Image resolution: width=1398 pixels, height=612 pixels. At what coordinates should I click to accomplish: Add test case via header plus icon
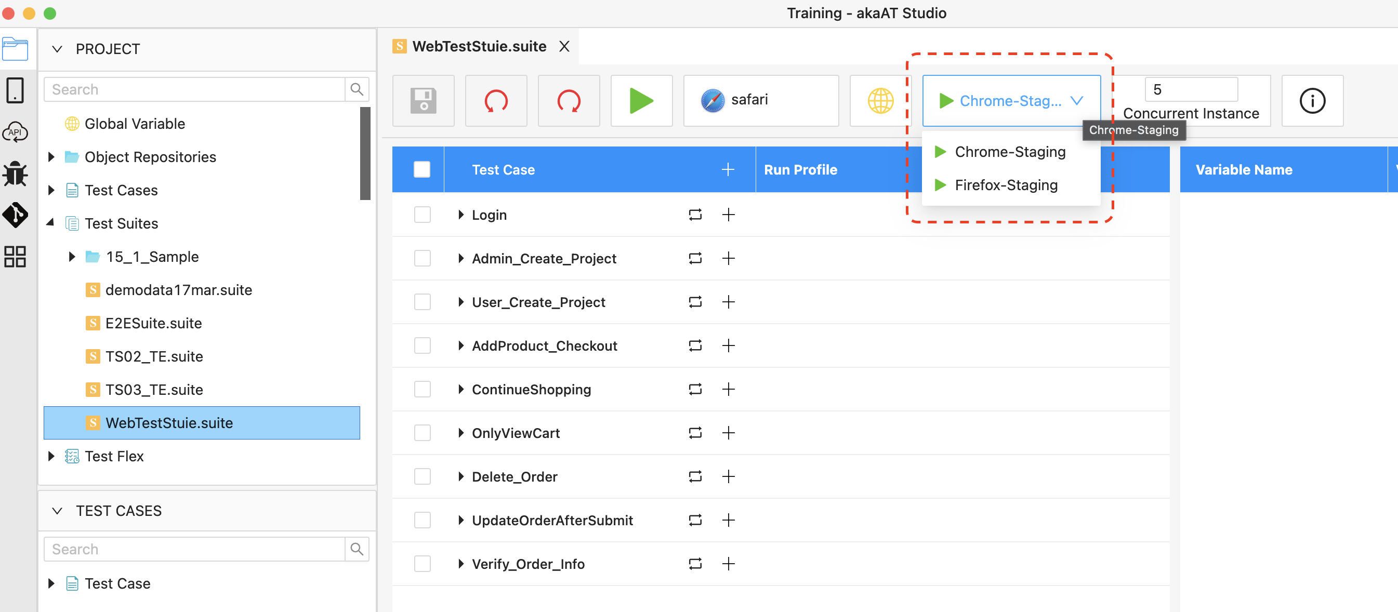coord(728,170)
